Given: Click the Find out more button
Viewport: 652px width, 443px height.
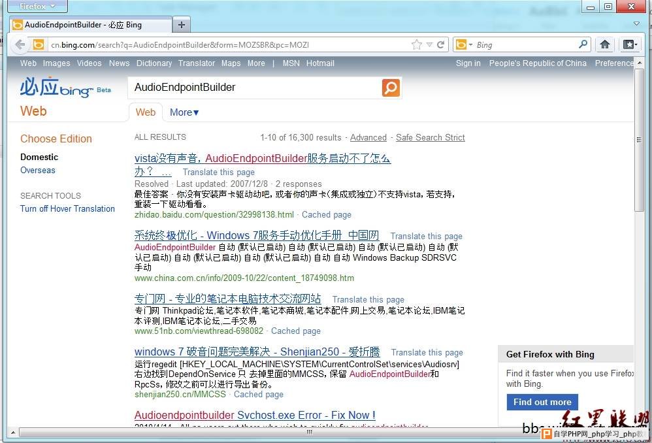Looking at the screenshot, I should click(542, 402).
